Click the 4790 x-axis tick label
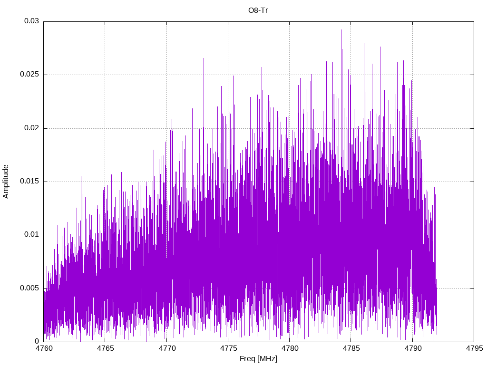The width and height of the screenshot is (487, 365). 413,348
